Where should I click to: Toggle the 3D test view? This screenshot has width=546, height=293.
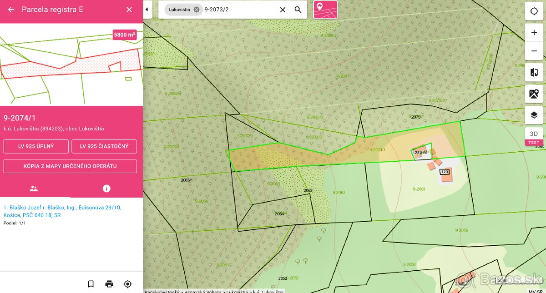[534, 135]
